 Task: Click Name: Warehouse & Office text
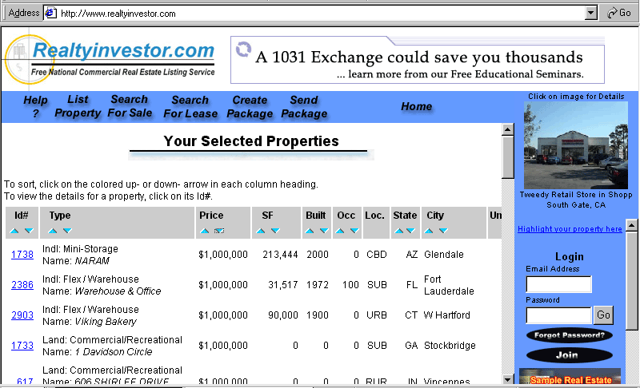102,291
